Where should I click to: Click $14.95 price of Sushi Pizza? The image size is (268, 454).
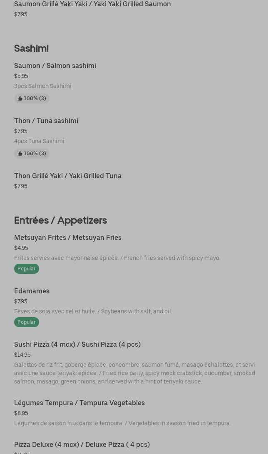[22, 355]
